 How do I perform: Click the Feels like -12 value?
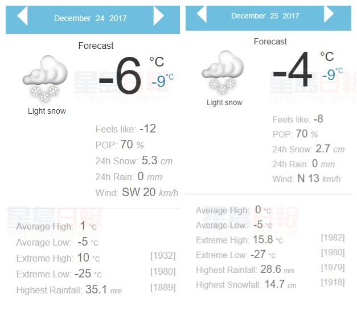pos(147,129)
